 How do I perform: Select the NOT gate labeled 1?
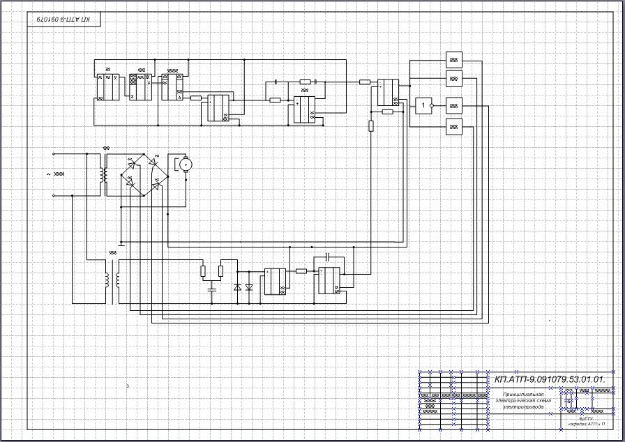coord(423,105)
